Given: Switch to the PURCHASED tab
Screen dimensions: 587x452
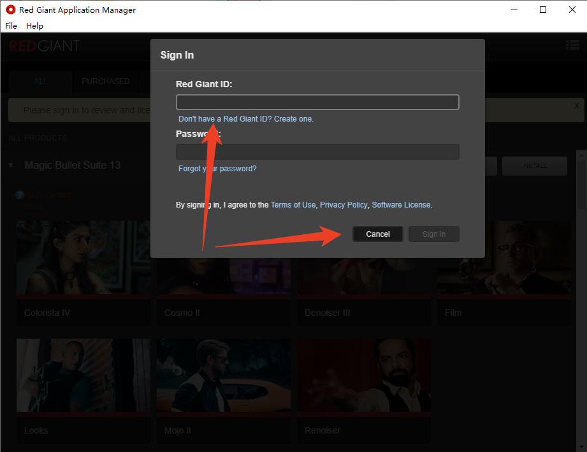Looking at the screenshot, I should click(105, 81).
